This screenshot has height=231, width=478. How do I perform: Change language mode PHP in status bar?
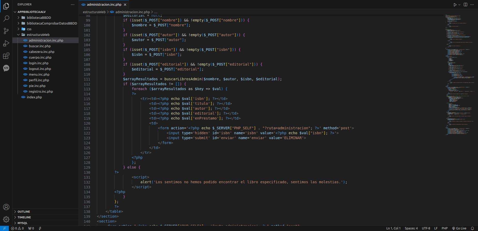click(x=445, y=228)
